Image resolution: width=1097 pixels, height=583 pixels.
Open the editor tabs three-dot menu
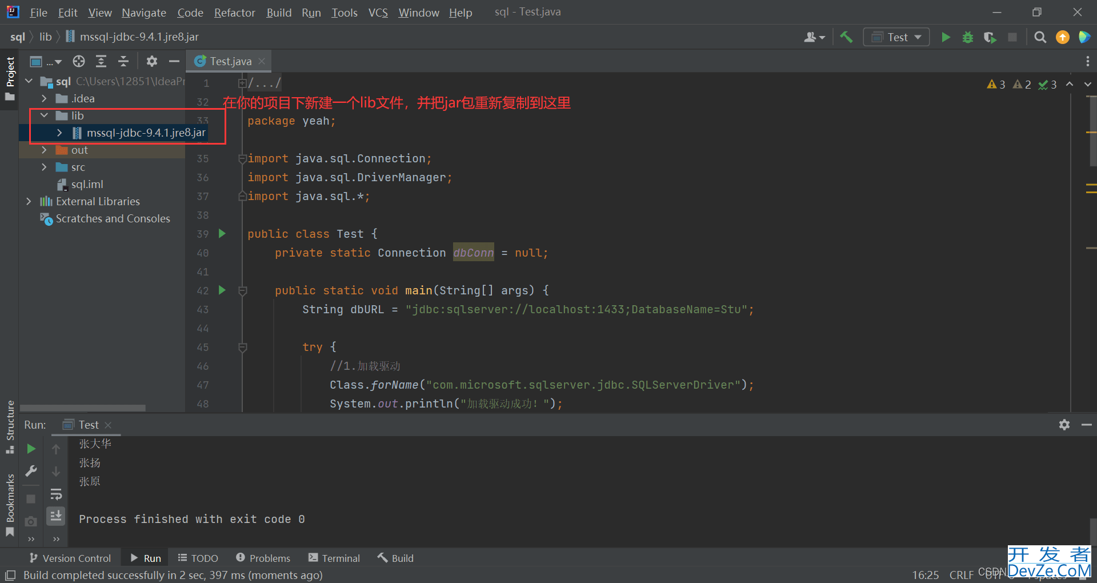click(1087, 61)
